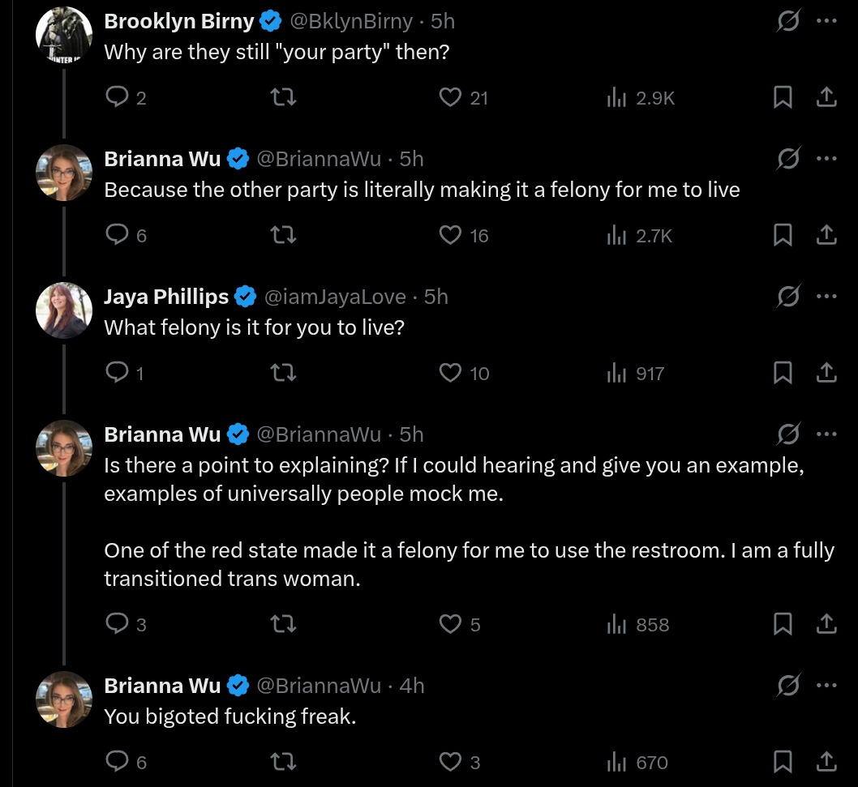Image resolution: width=858 pixels, height=787 pixels.
Task: Open @BriannaWu profile handle link
Action: coord(319,160)
